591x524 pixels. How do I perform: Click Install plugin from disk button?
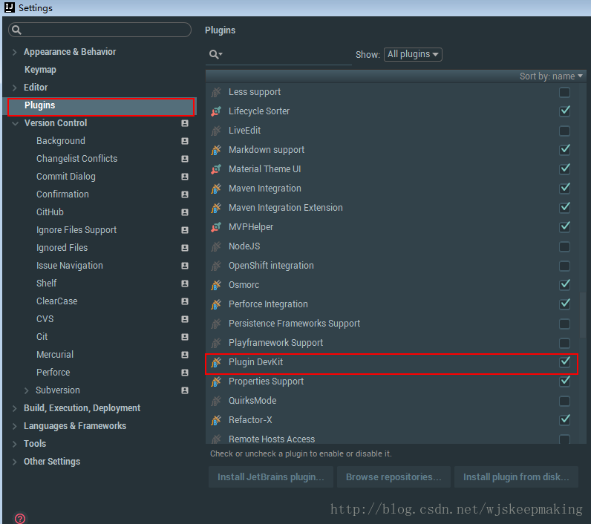[516, 477]
